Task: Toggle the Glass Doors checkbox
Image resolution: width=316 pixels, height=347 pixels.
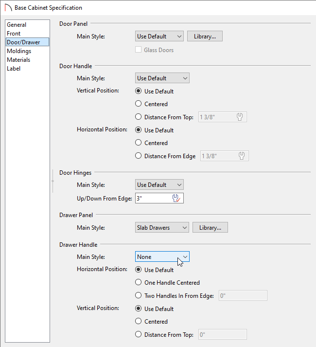Action: [138, 50]
